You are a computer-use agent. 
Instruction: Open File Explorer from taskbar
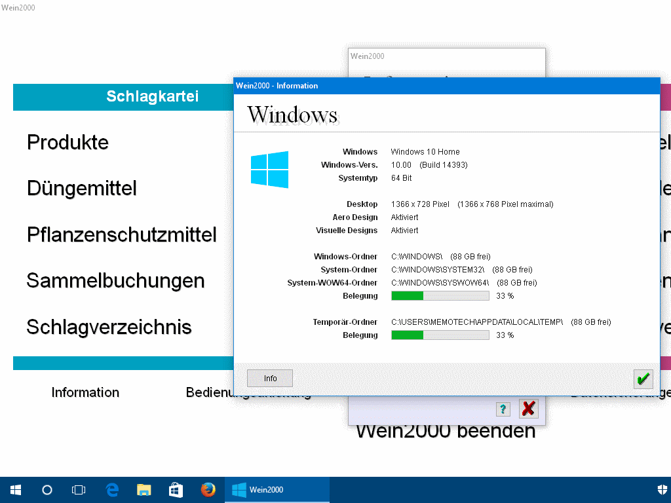tap(144, 489)
